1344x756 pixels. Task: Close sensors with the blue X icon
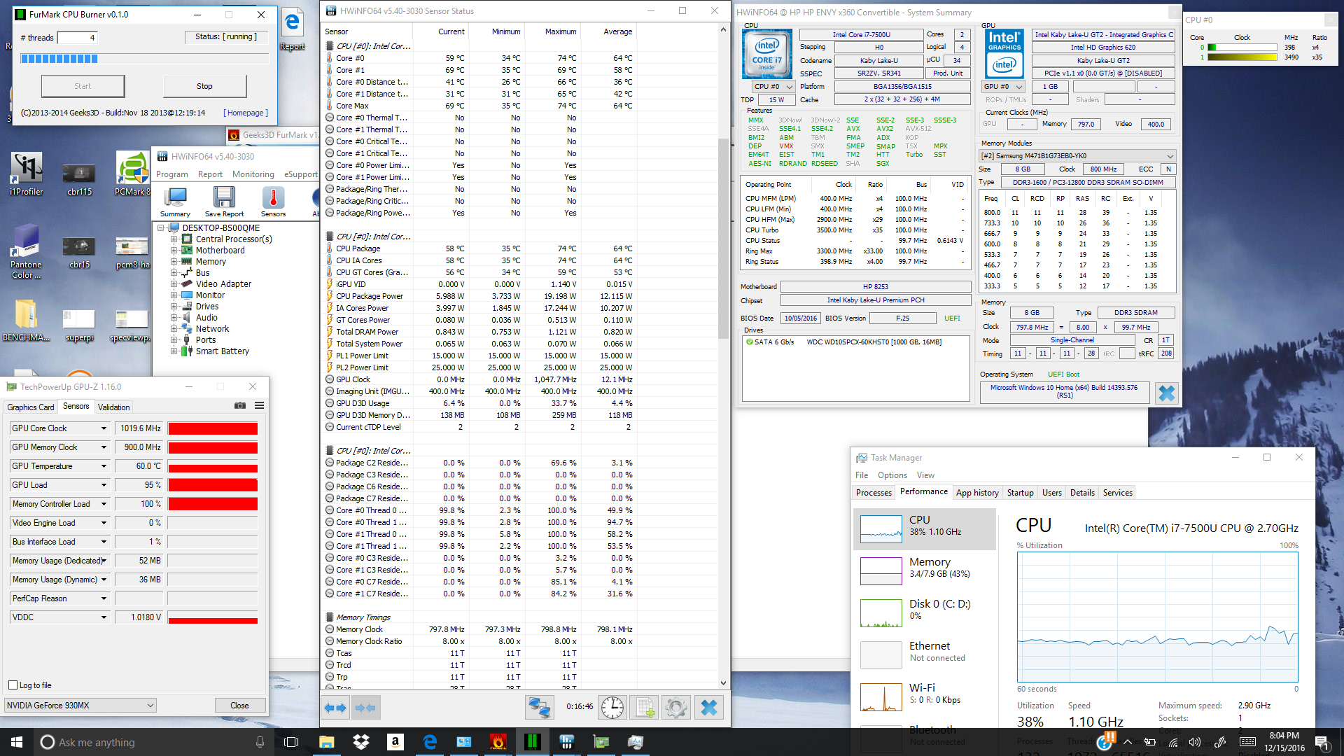tap(709, 708)
